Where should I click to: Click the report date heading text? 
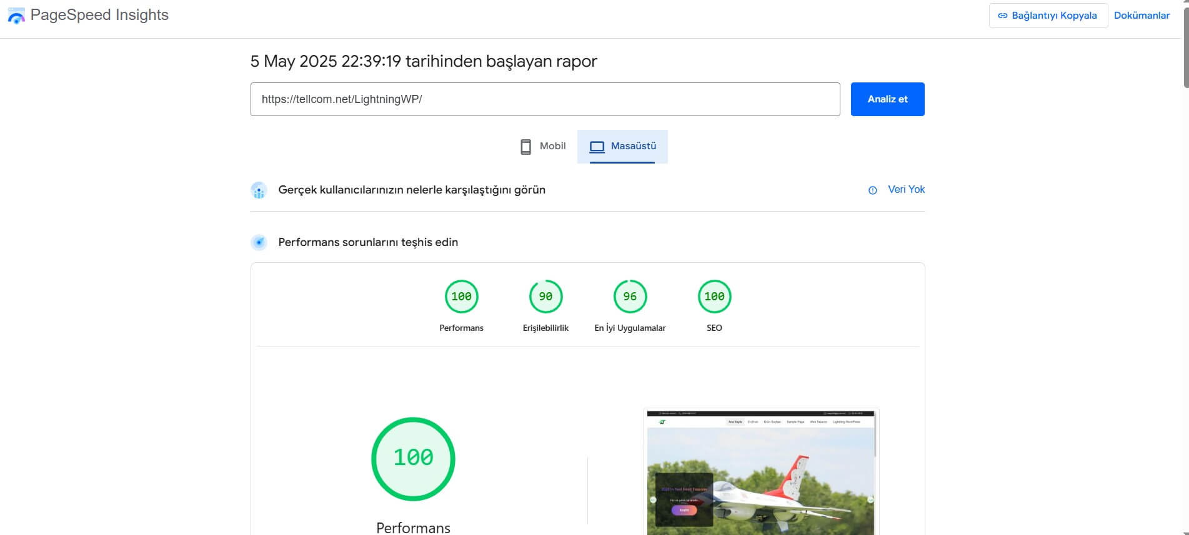(x=424, y=61)
